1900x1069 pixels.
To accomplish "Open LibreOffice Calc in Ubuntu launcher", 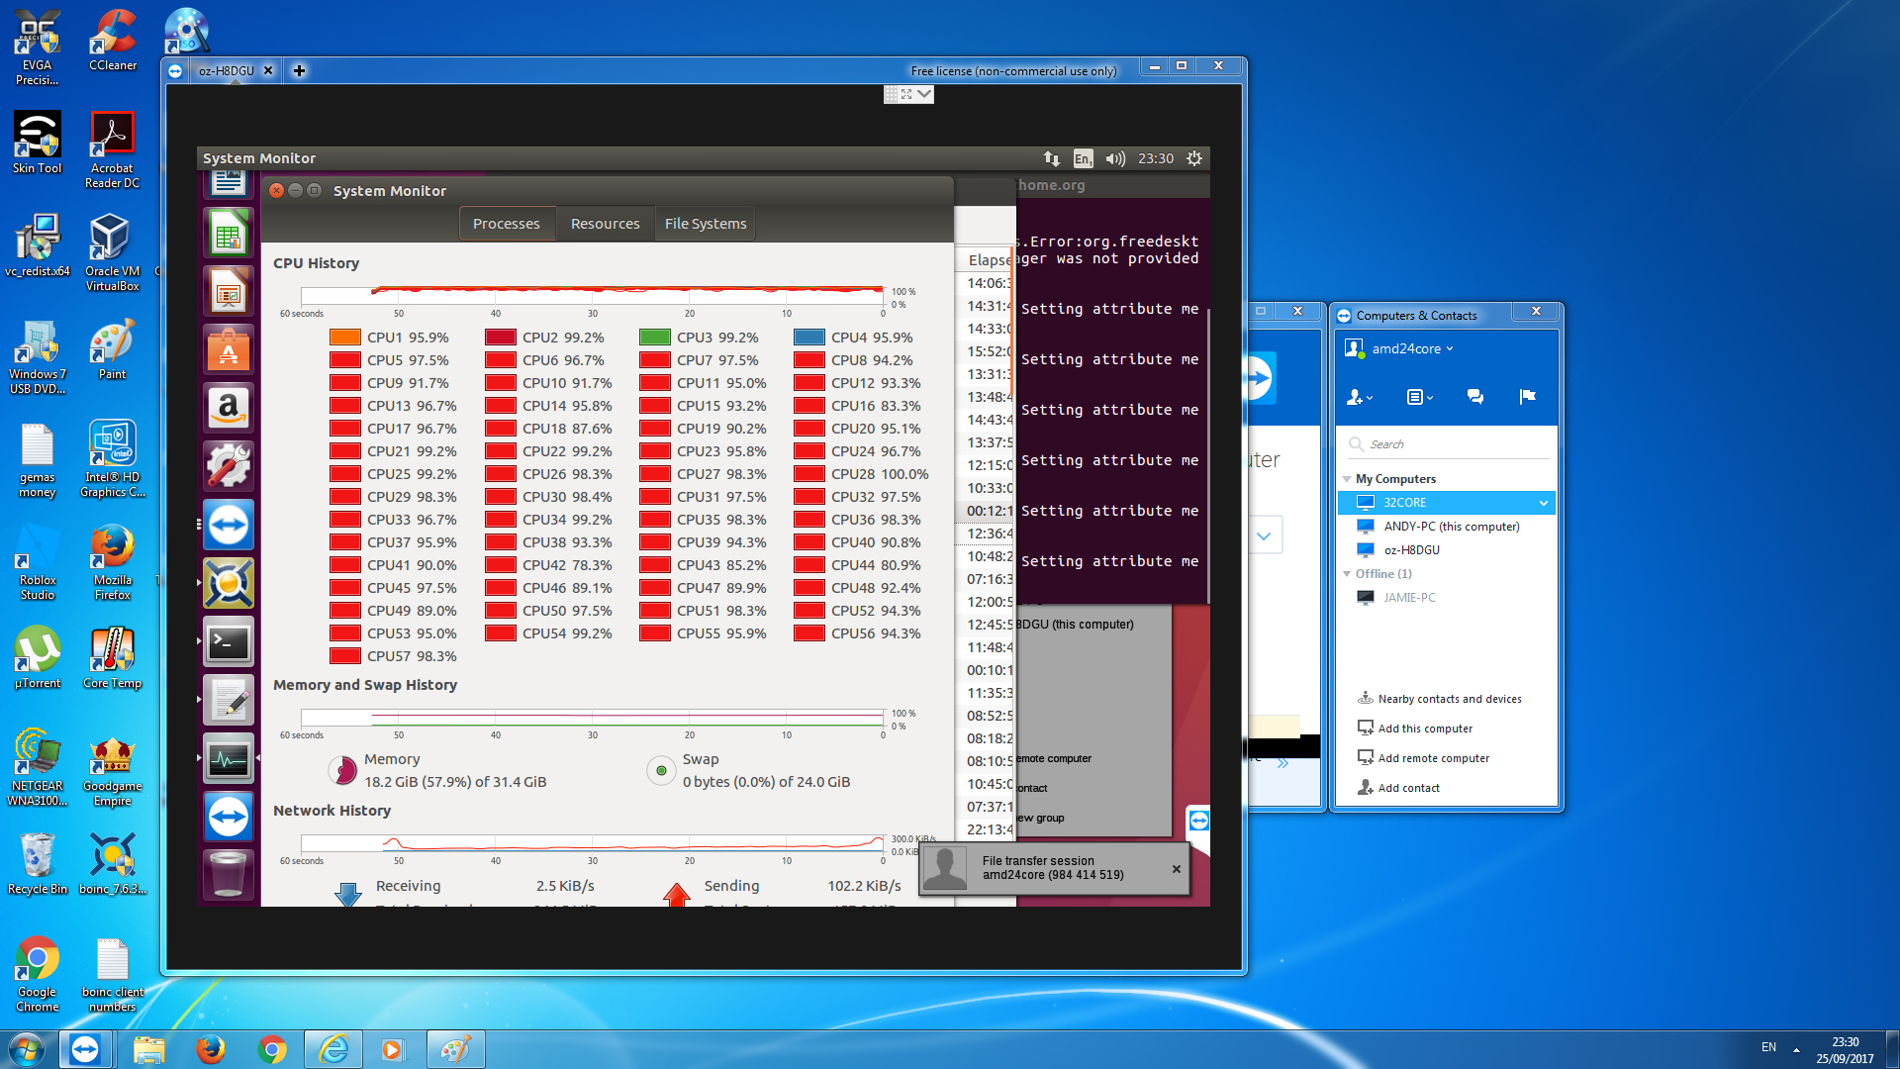I will pyautogui.click(x=229, y=235).
